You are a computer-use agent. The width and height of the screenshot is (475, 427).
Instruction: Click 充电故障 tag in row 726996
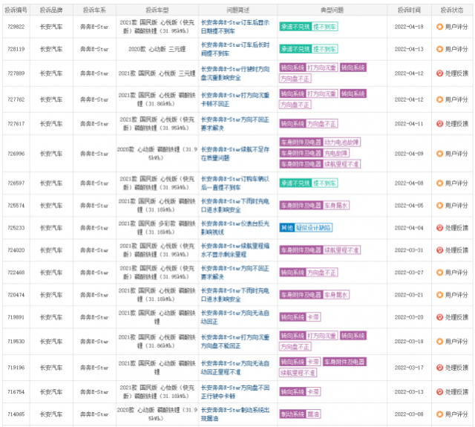[336, 153]
